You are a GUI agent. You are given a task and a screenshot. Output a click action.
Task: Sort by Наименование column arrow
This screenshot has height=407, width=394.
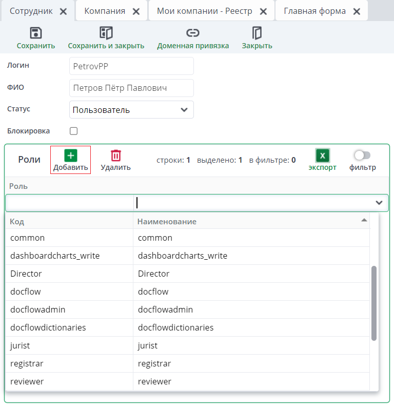point(364,220)
